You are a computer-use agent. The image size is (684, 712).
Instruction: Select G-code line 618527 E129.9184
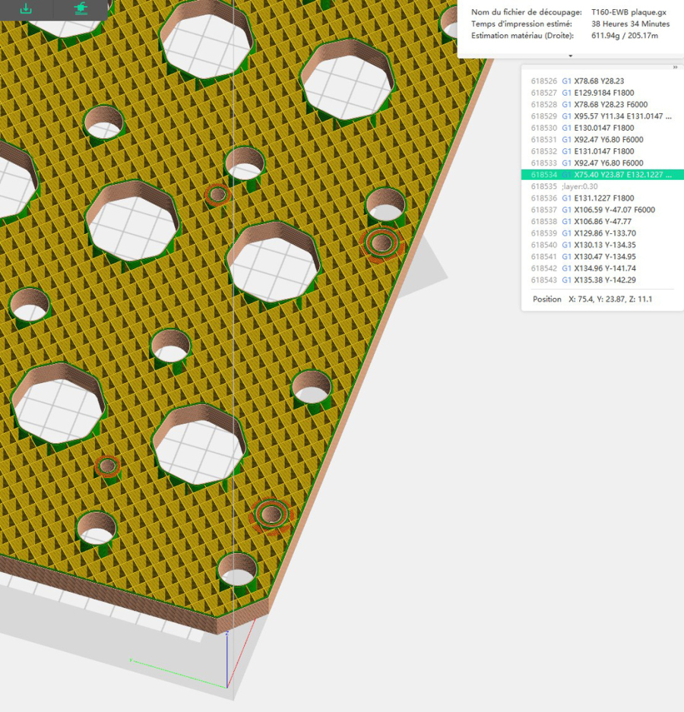600,93
